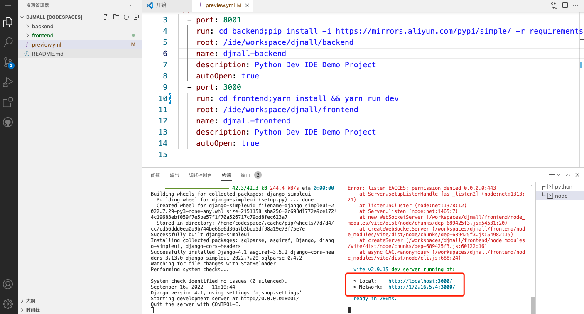The width and height of the screenshot is (584, 314).
Task: Open the hamburger application menu
Action: coord(7,5)
